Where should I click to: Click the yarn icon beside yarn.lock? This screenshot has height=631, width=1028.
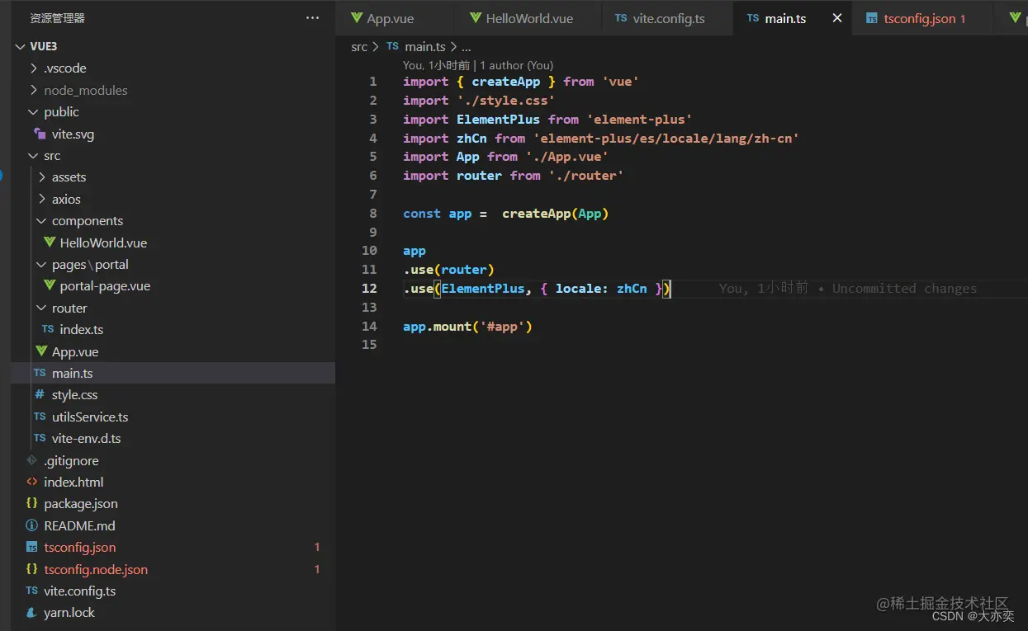(x=31, y=613)
